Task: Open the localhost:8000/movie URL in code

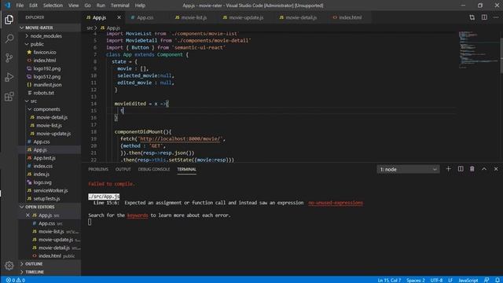Action: point(181,139)
